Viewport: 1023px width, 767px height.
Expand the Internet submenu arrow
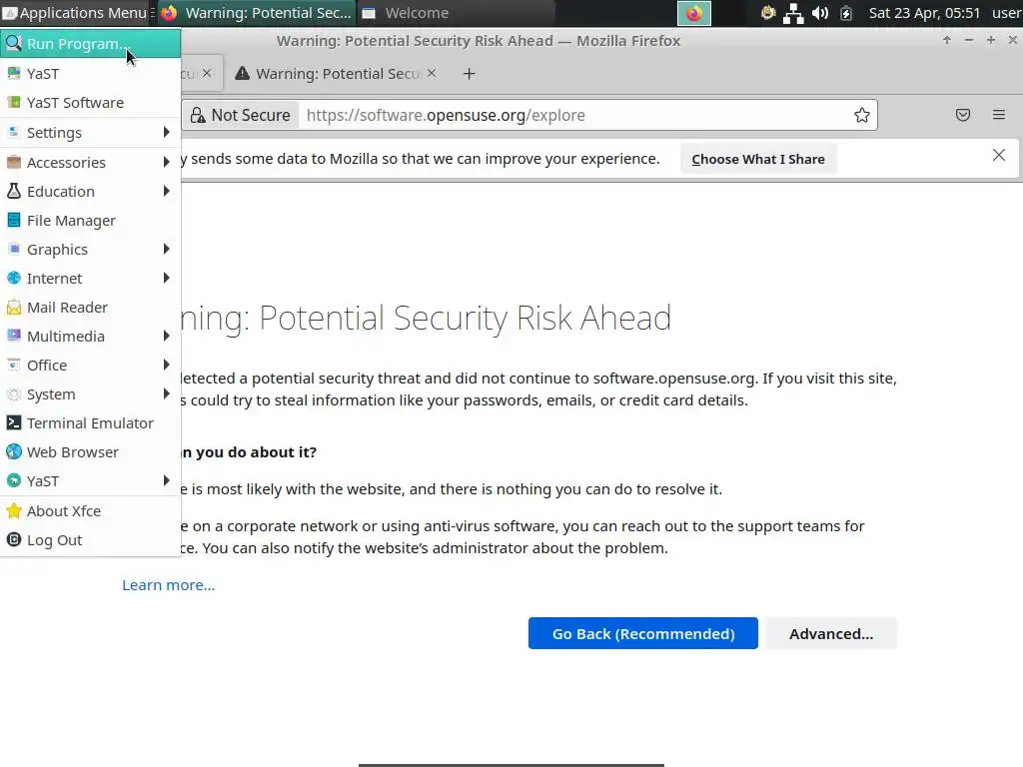point(167,278)
